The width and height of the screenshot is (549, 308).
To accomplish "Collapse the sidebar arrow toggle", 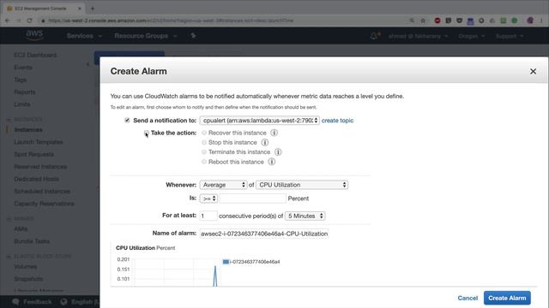I will click(x=87, y=64).
